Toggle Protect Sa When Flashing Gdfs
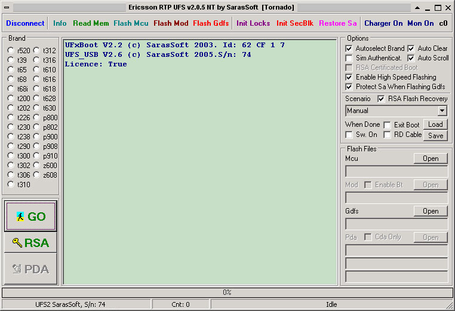The width and height of the screenshot is (455, 311). (349, 87)
